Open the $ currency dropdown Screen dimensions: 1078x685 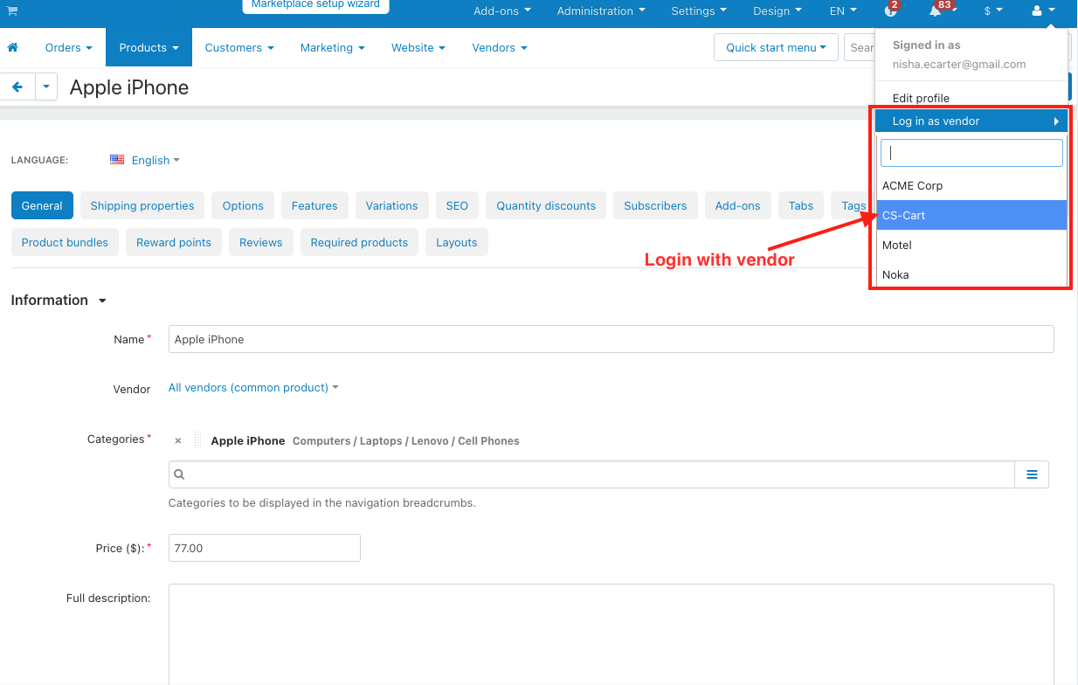tap(992, 10)
